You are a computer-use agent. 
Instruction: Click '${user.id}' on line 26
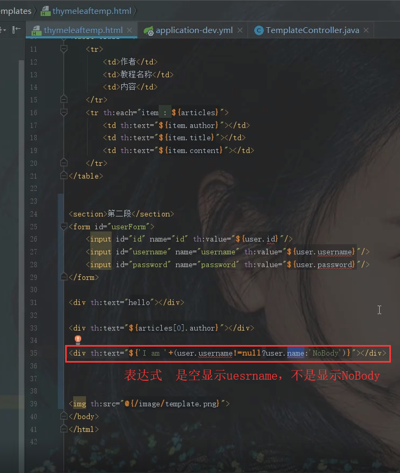(256, 239)
